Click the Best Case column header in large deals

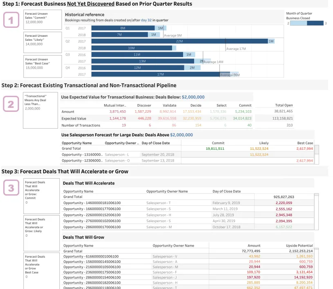[x=305, y=143]
